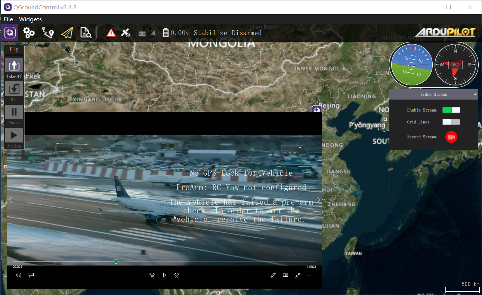Click ZHEJIANG label on the map
482x295 pixels.
click(341, 204)
